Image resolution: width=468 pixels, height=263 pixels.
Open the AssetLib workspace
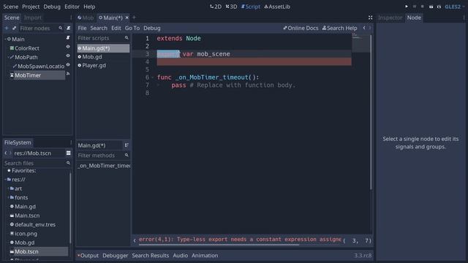click(277, 7)
